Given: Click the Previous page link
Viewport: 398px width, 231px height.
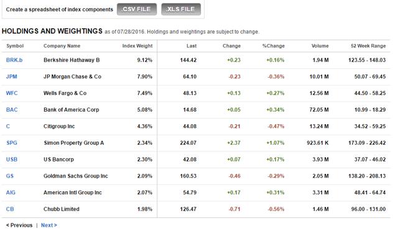Looking at the screenshot, I should (x=19, y=225).
